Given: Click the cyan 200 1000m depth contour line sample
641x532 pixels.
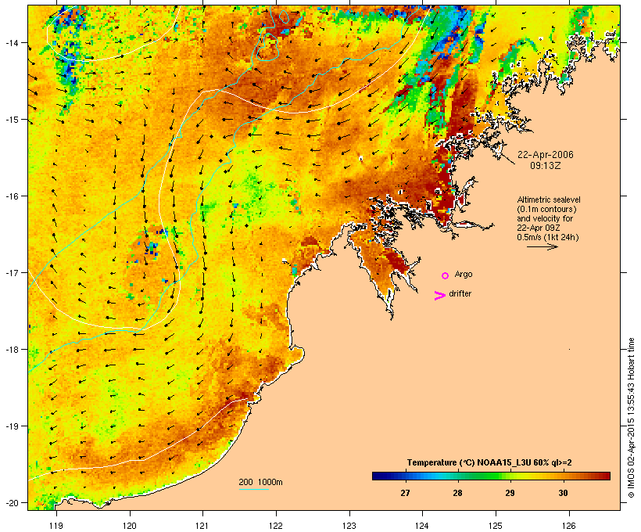Looking at the screenshot, I should 253,489.
